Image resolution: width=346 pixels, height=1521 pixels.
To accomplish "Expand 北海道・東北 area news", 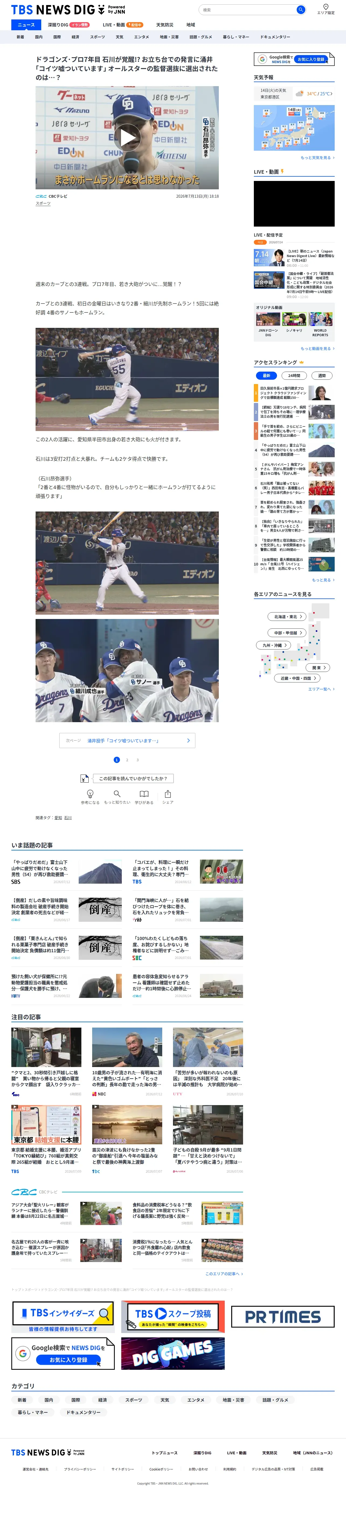I will 288,617.
